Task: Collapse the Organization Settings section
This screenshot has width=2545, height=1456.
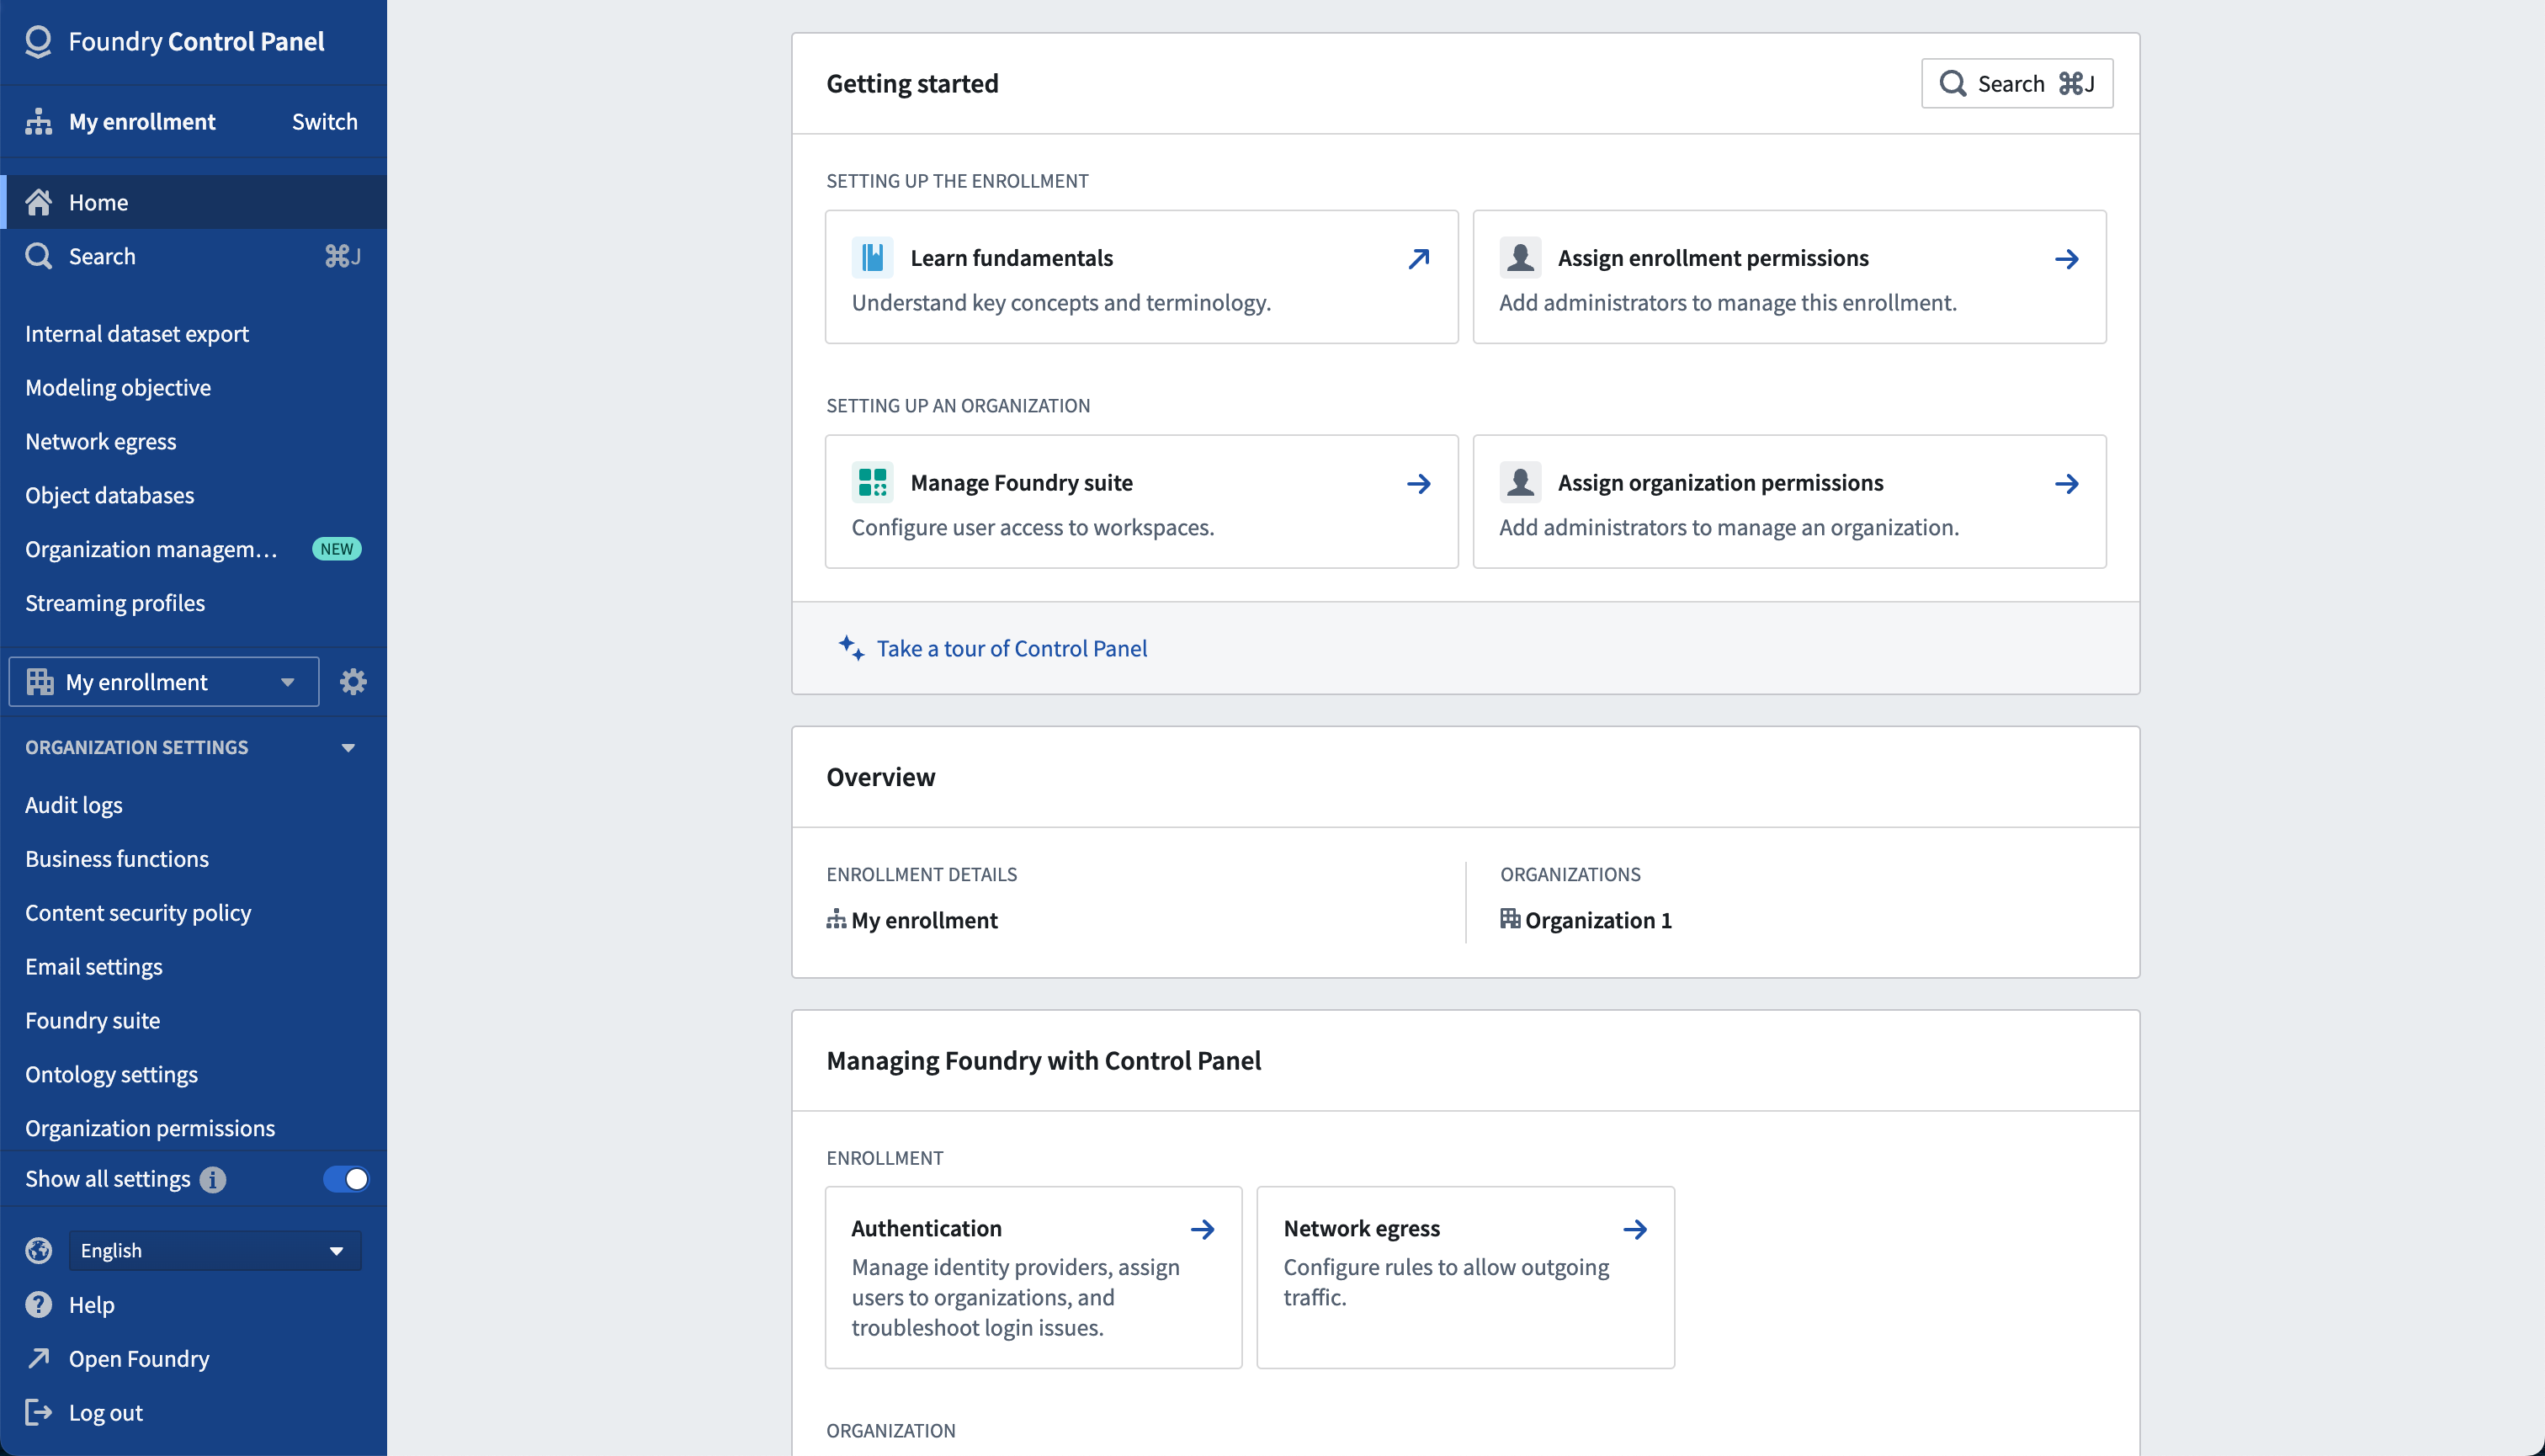Action: (348, 747)
